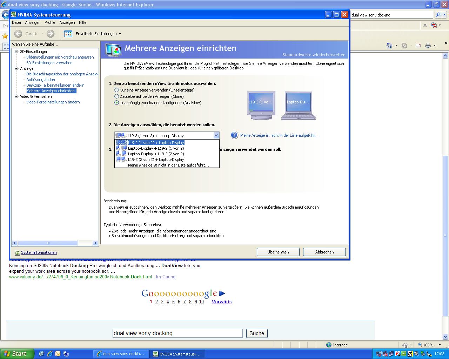The width and height of the screenshot is (449, 359).
Task: Click the Zurück back arrow icon
Action: 18,34
